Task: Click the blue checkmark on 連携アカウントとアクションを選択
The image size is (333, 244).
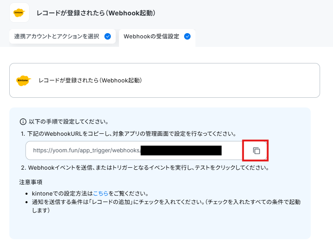Action: pos(108,36)
